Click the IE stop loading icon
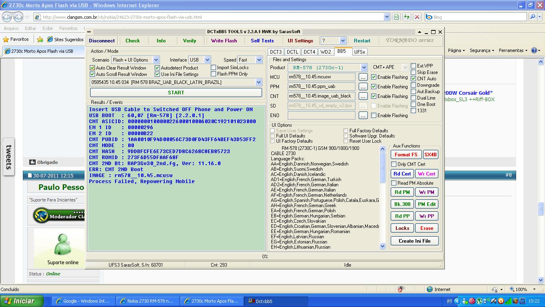This screenshot has height=307, width=545. (417, 17)
